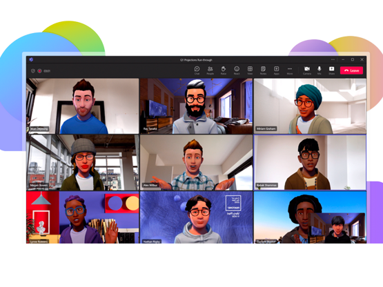Viewport: 383px width, 287px height.
Task: Change the meeting View layout
Action: point(250,70)
